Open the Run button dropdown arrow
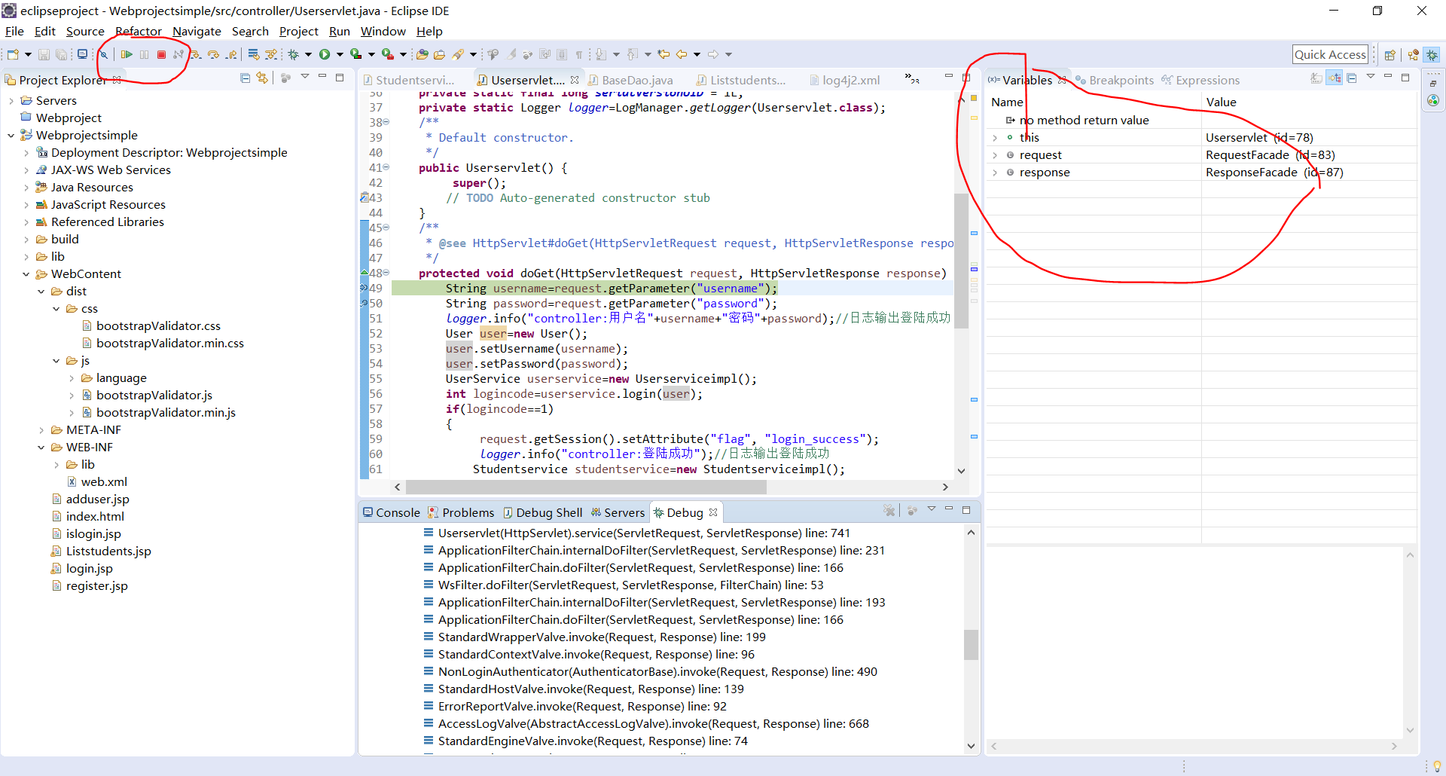 [x=340, y=54]
